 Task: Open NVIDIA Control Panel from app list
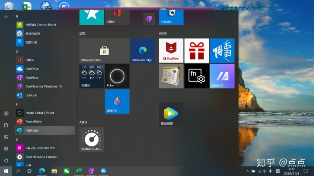tap(45, 25)
